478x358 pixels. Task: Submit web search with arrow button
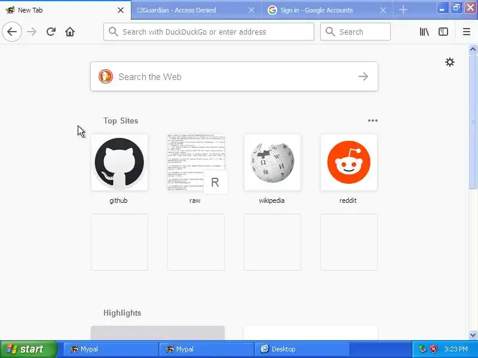(363, 76)
